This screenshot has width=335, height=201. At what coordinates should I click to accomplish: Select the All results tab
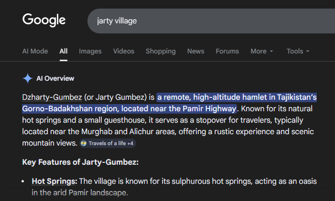[64, 51]
